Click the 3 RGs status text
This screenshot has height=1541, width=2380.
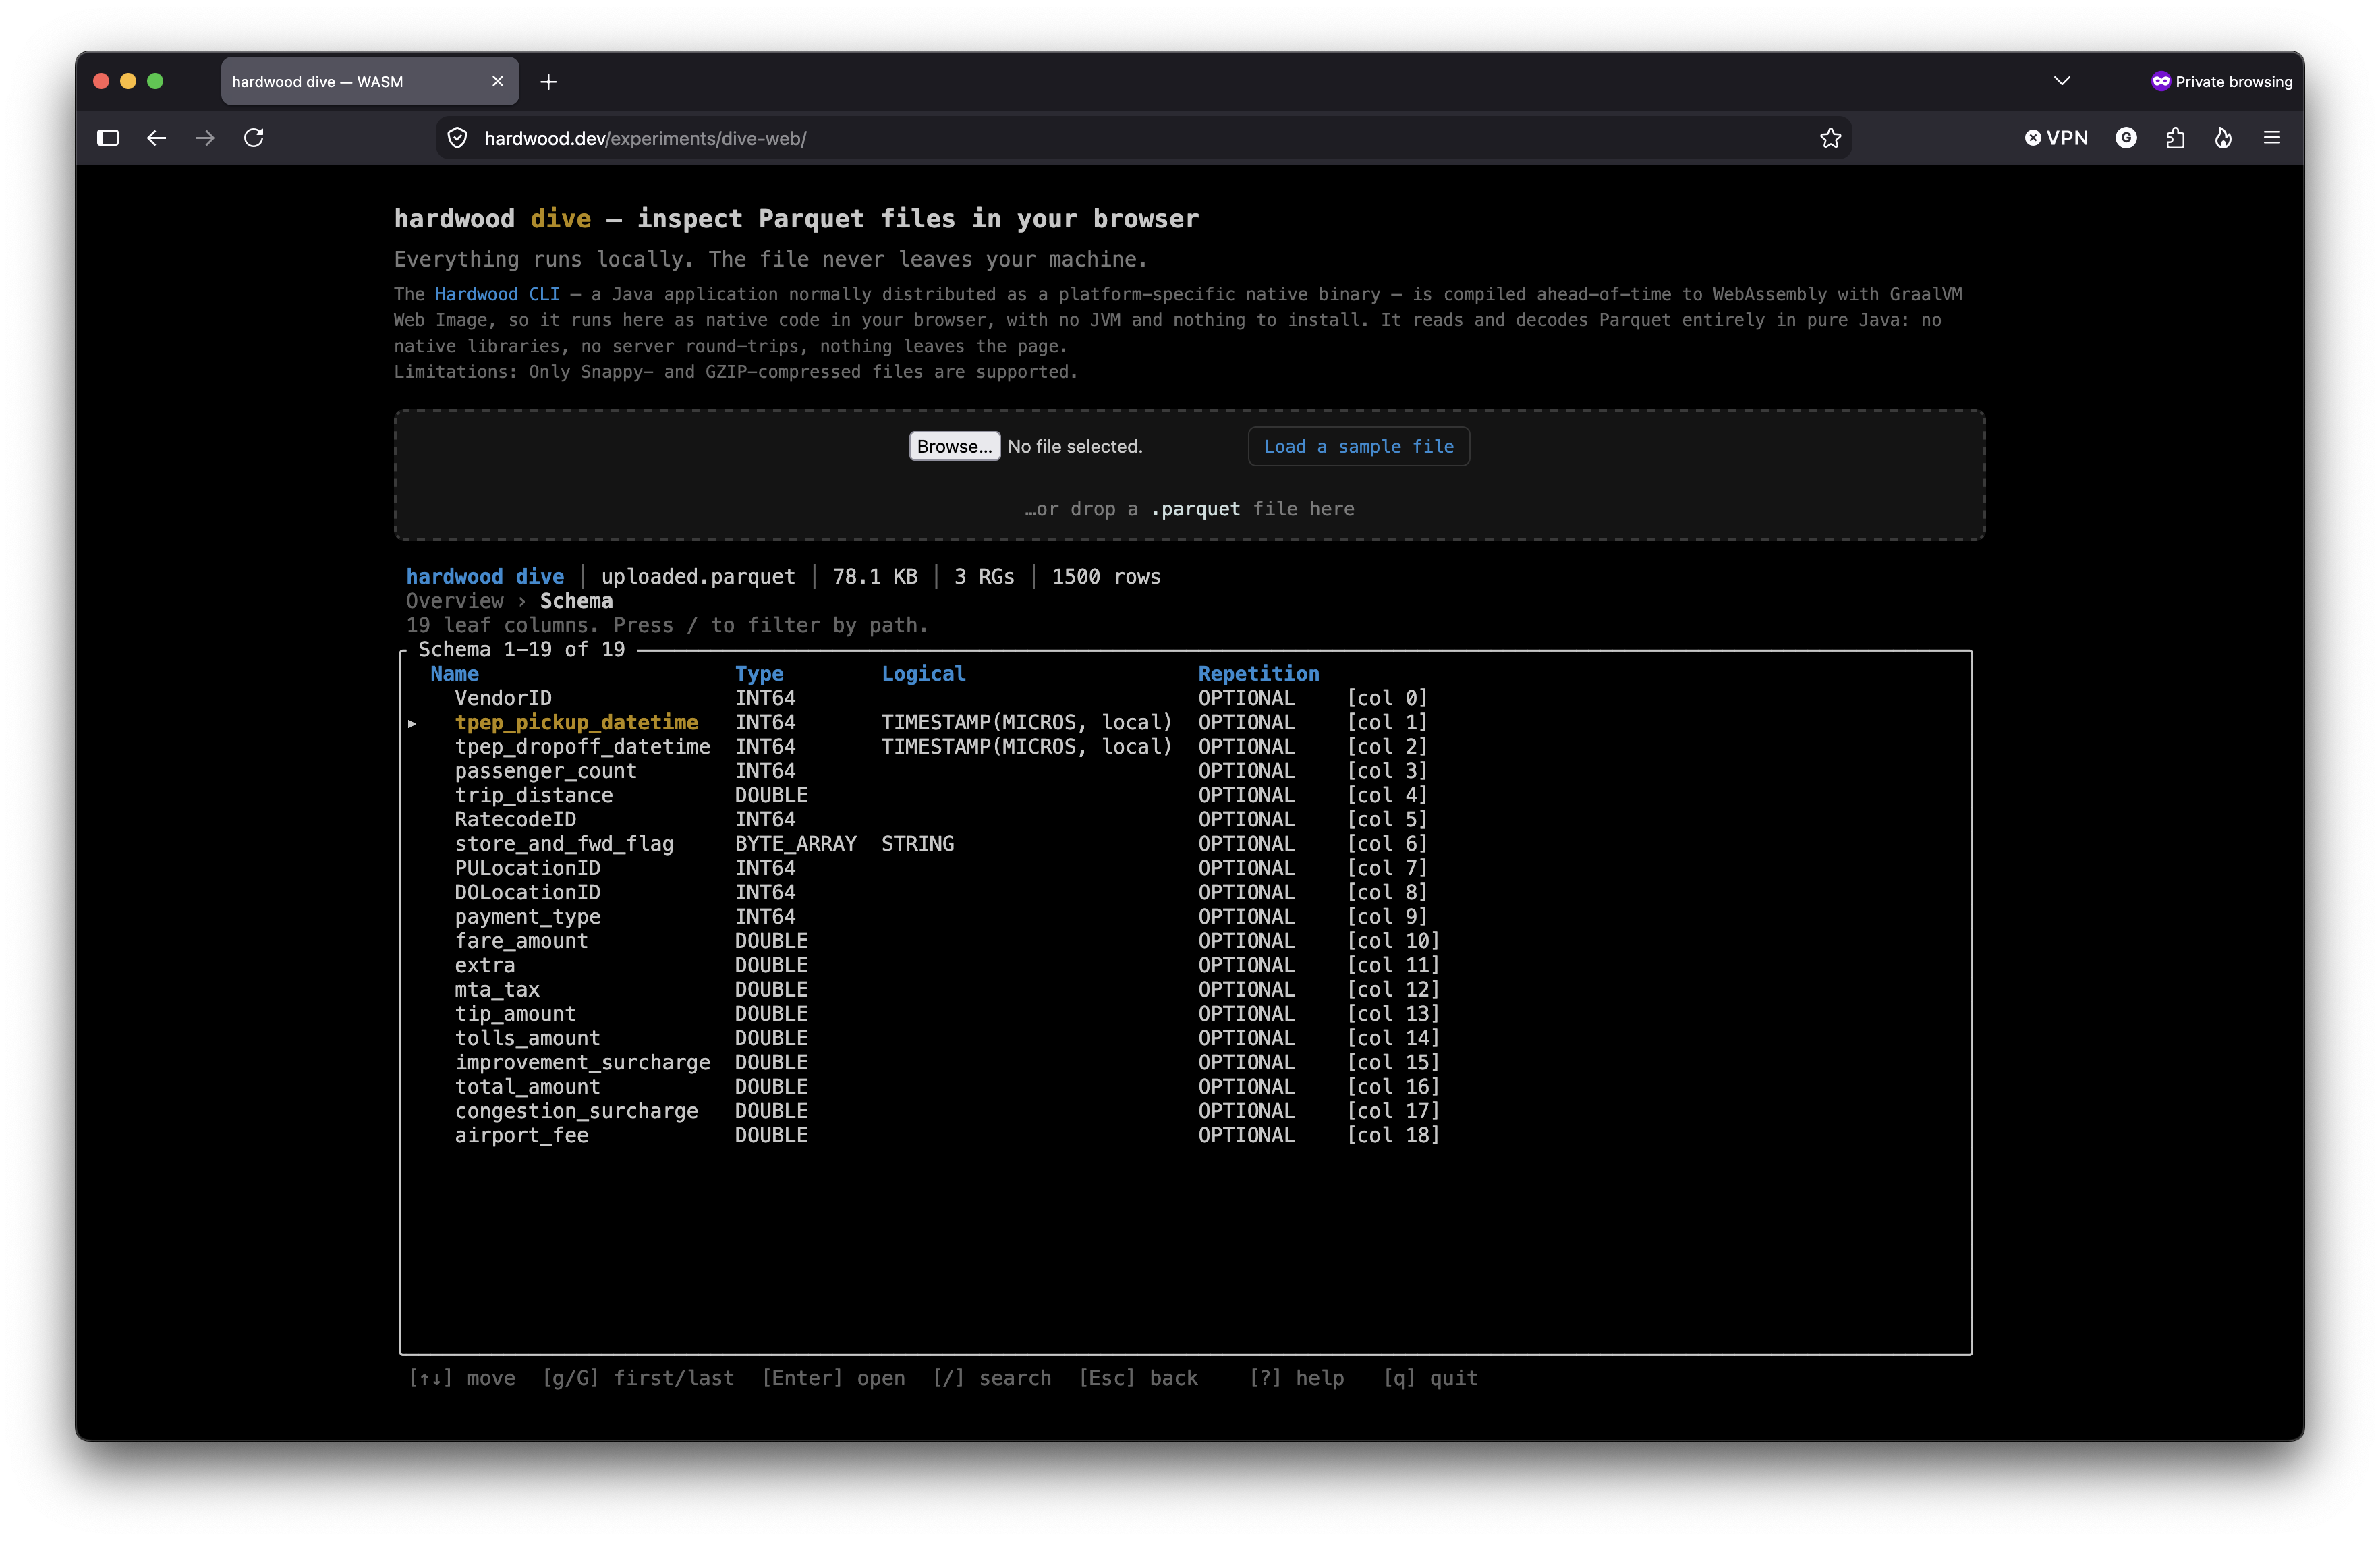point(984,577)
